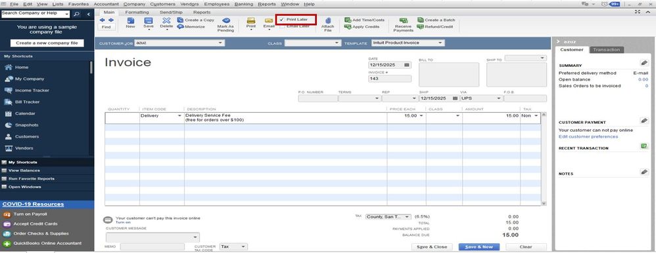Uncheck the Print Later checkbox
The width and height of the screenshot is (656, 253).
(x=282, y=20)
